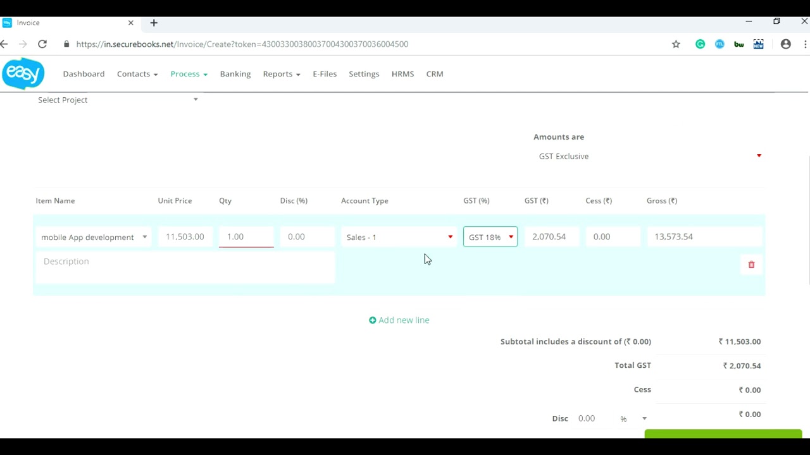View site security lock icon
The width and height of the screenshot is (810, 455).
tap(66, 44)
